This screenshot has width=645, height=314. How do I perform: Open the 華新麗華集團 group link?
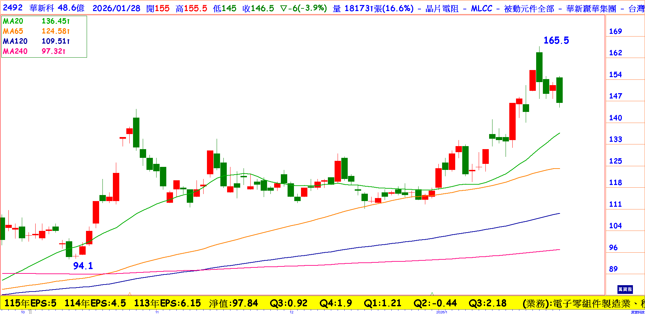[591, 9]
